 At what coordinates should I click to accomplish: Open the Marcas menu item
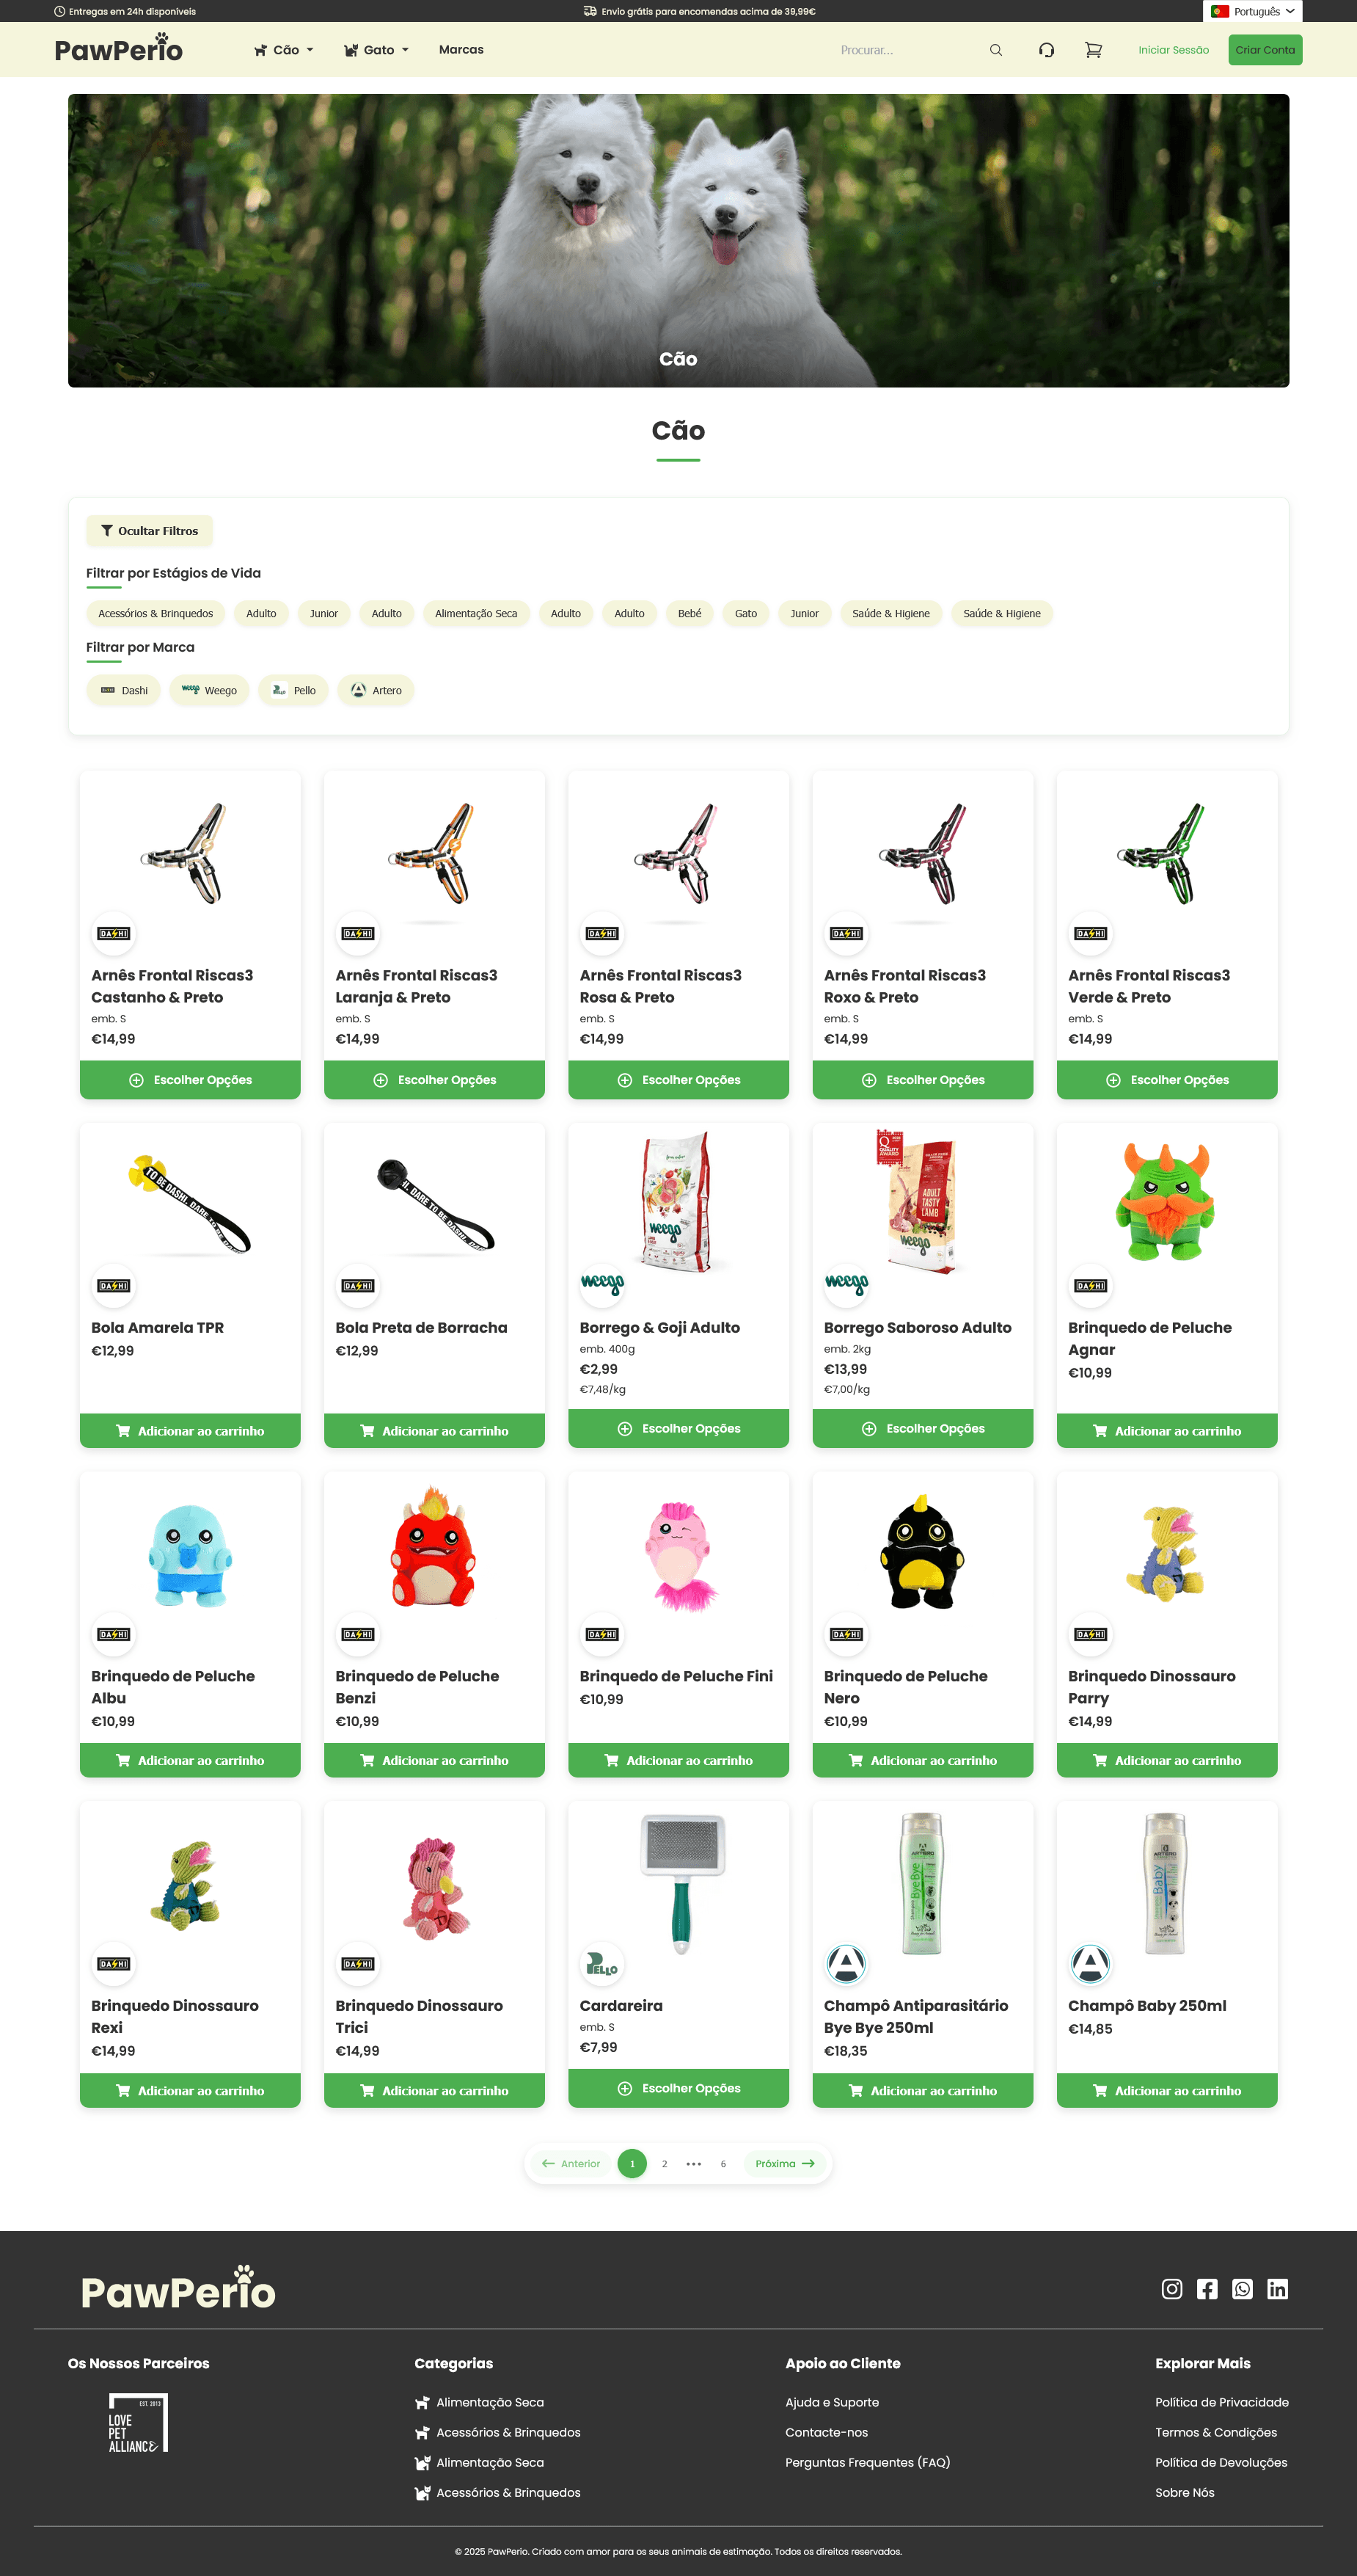point(461,50)
